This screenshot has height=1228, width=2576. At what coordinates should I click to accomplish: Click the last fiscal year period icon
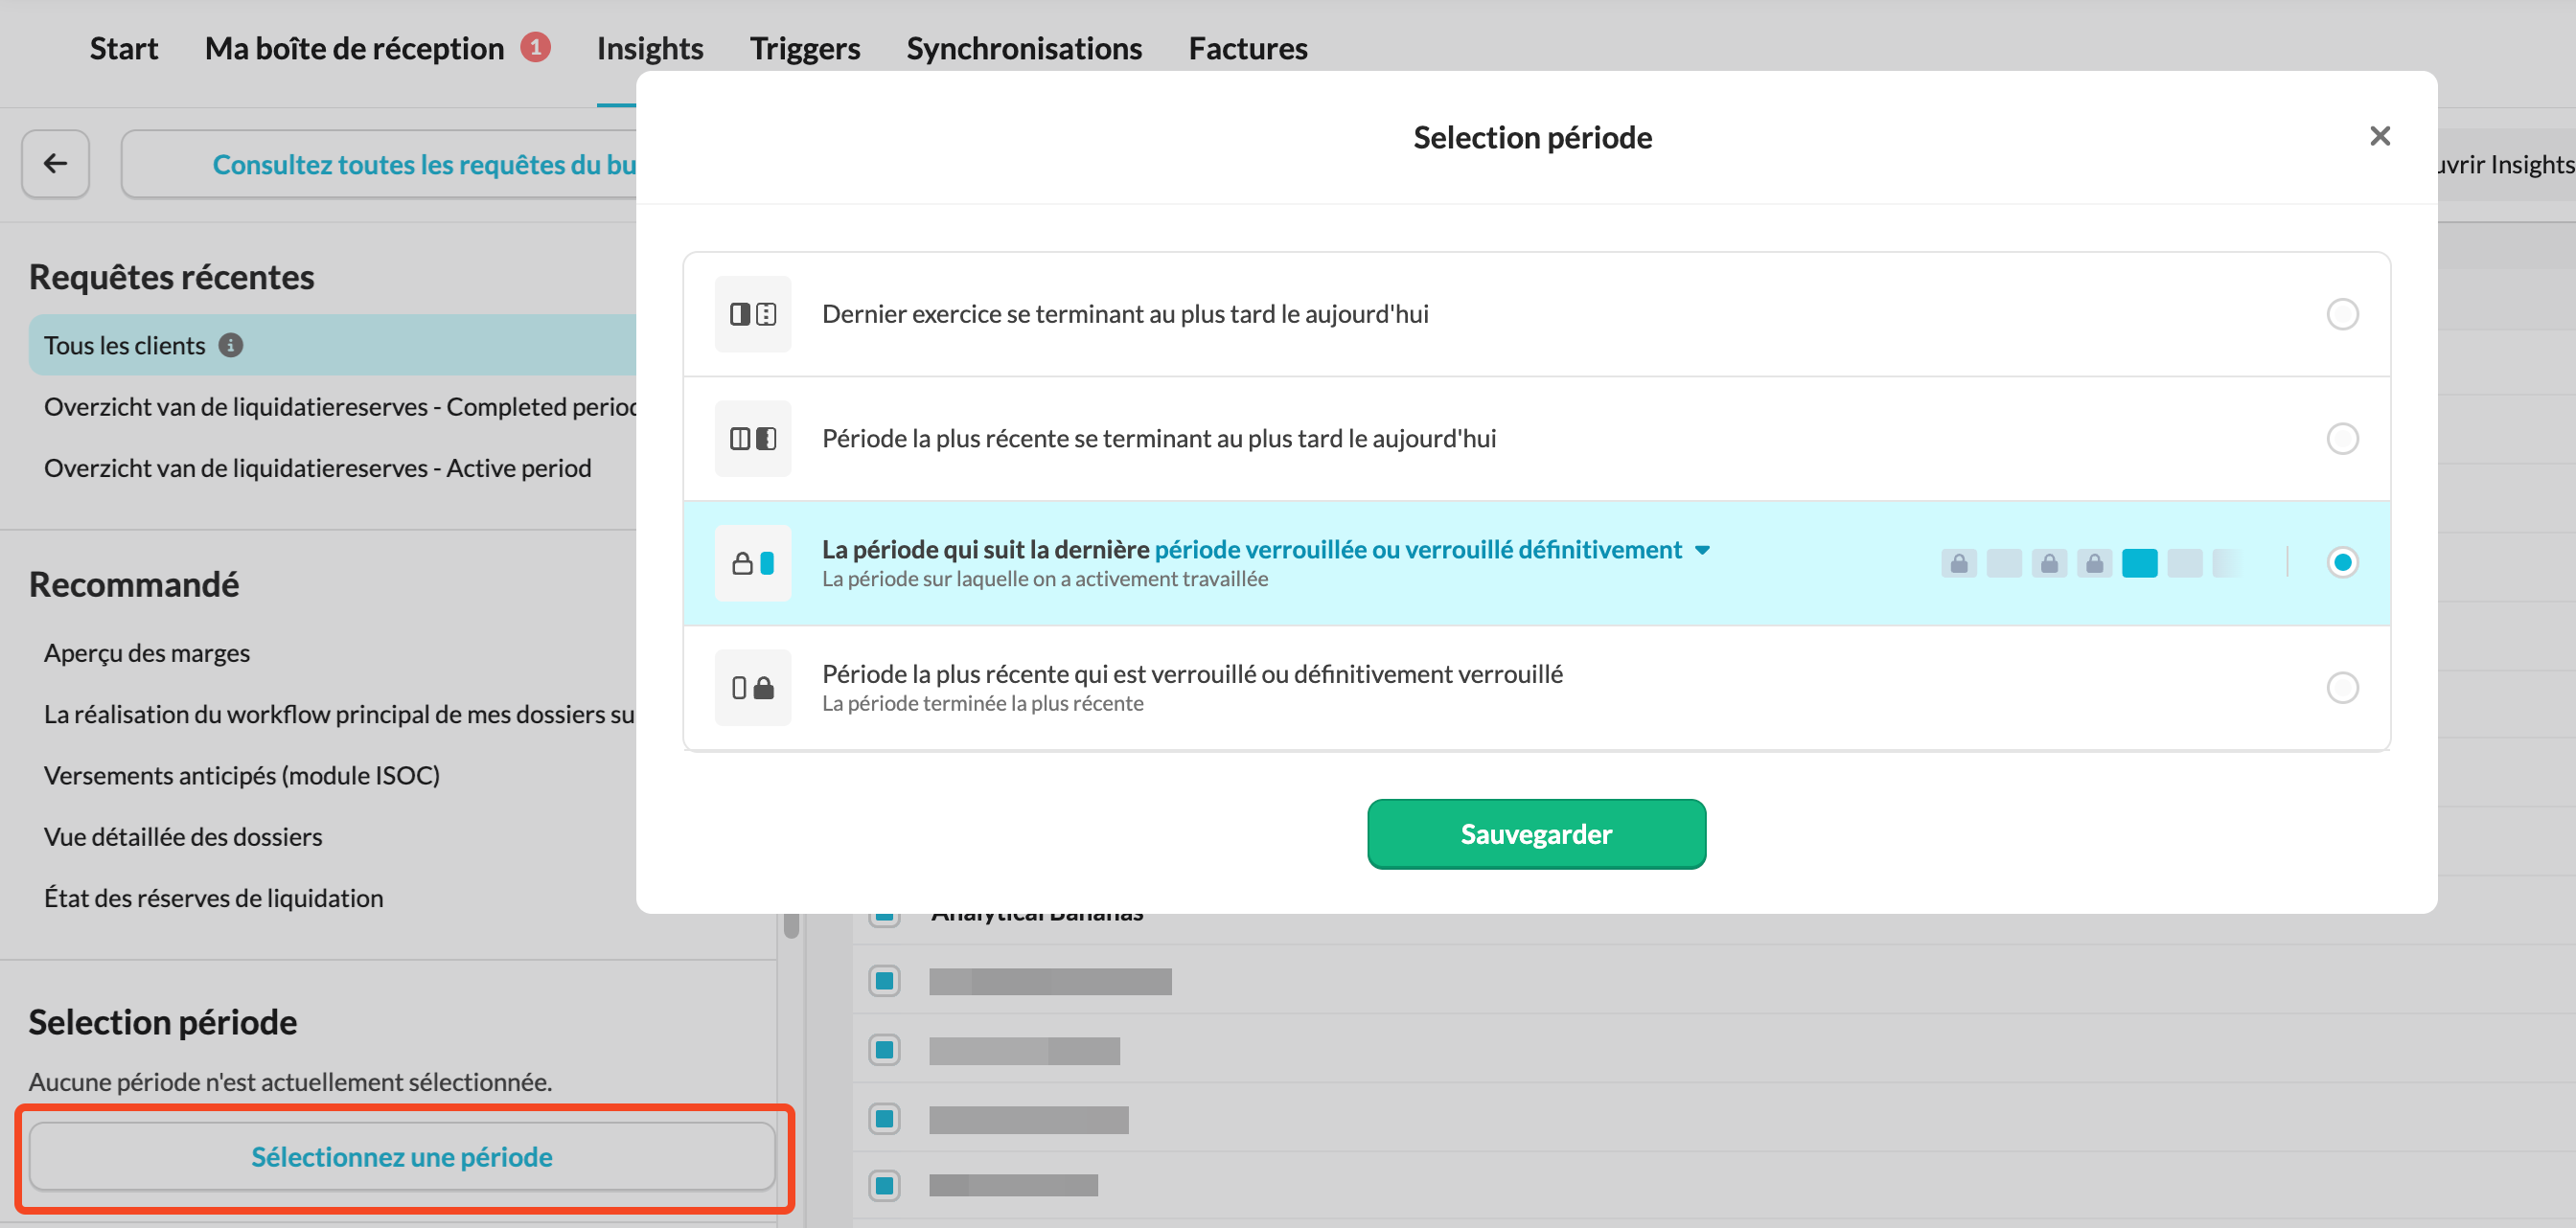point(752,315)
